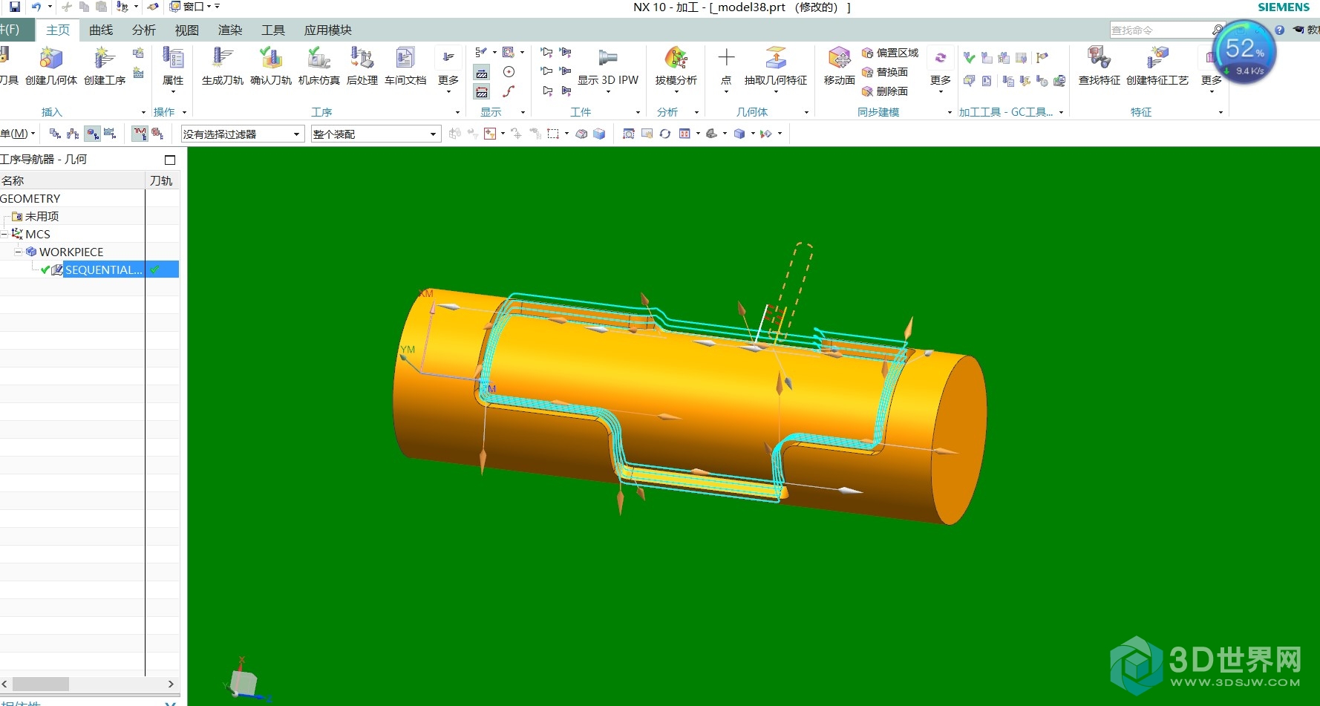Toggle the upper highlighted toolpath display button
Image resolution: width=1320 pixels, height=706 pixels.
point(482,73)
